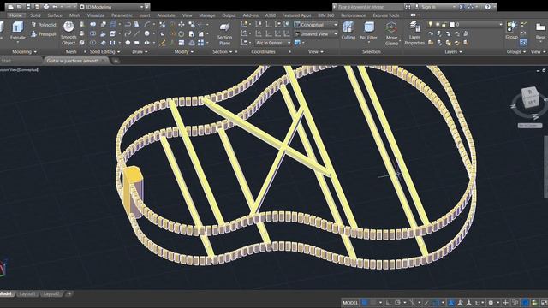Toggle grid display in the status bar
Image resolution: width=548 pixels, height=308 pixels.
365,303
